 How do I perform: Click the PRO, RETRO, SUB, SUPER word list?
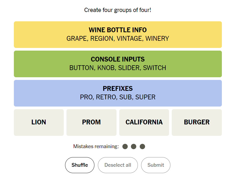click(x=118, y=97)
